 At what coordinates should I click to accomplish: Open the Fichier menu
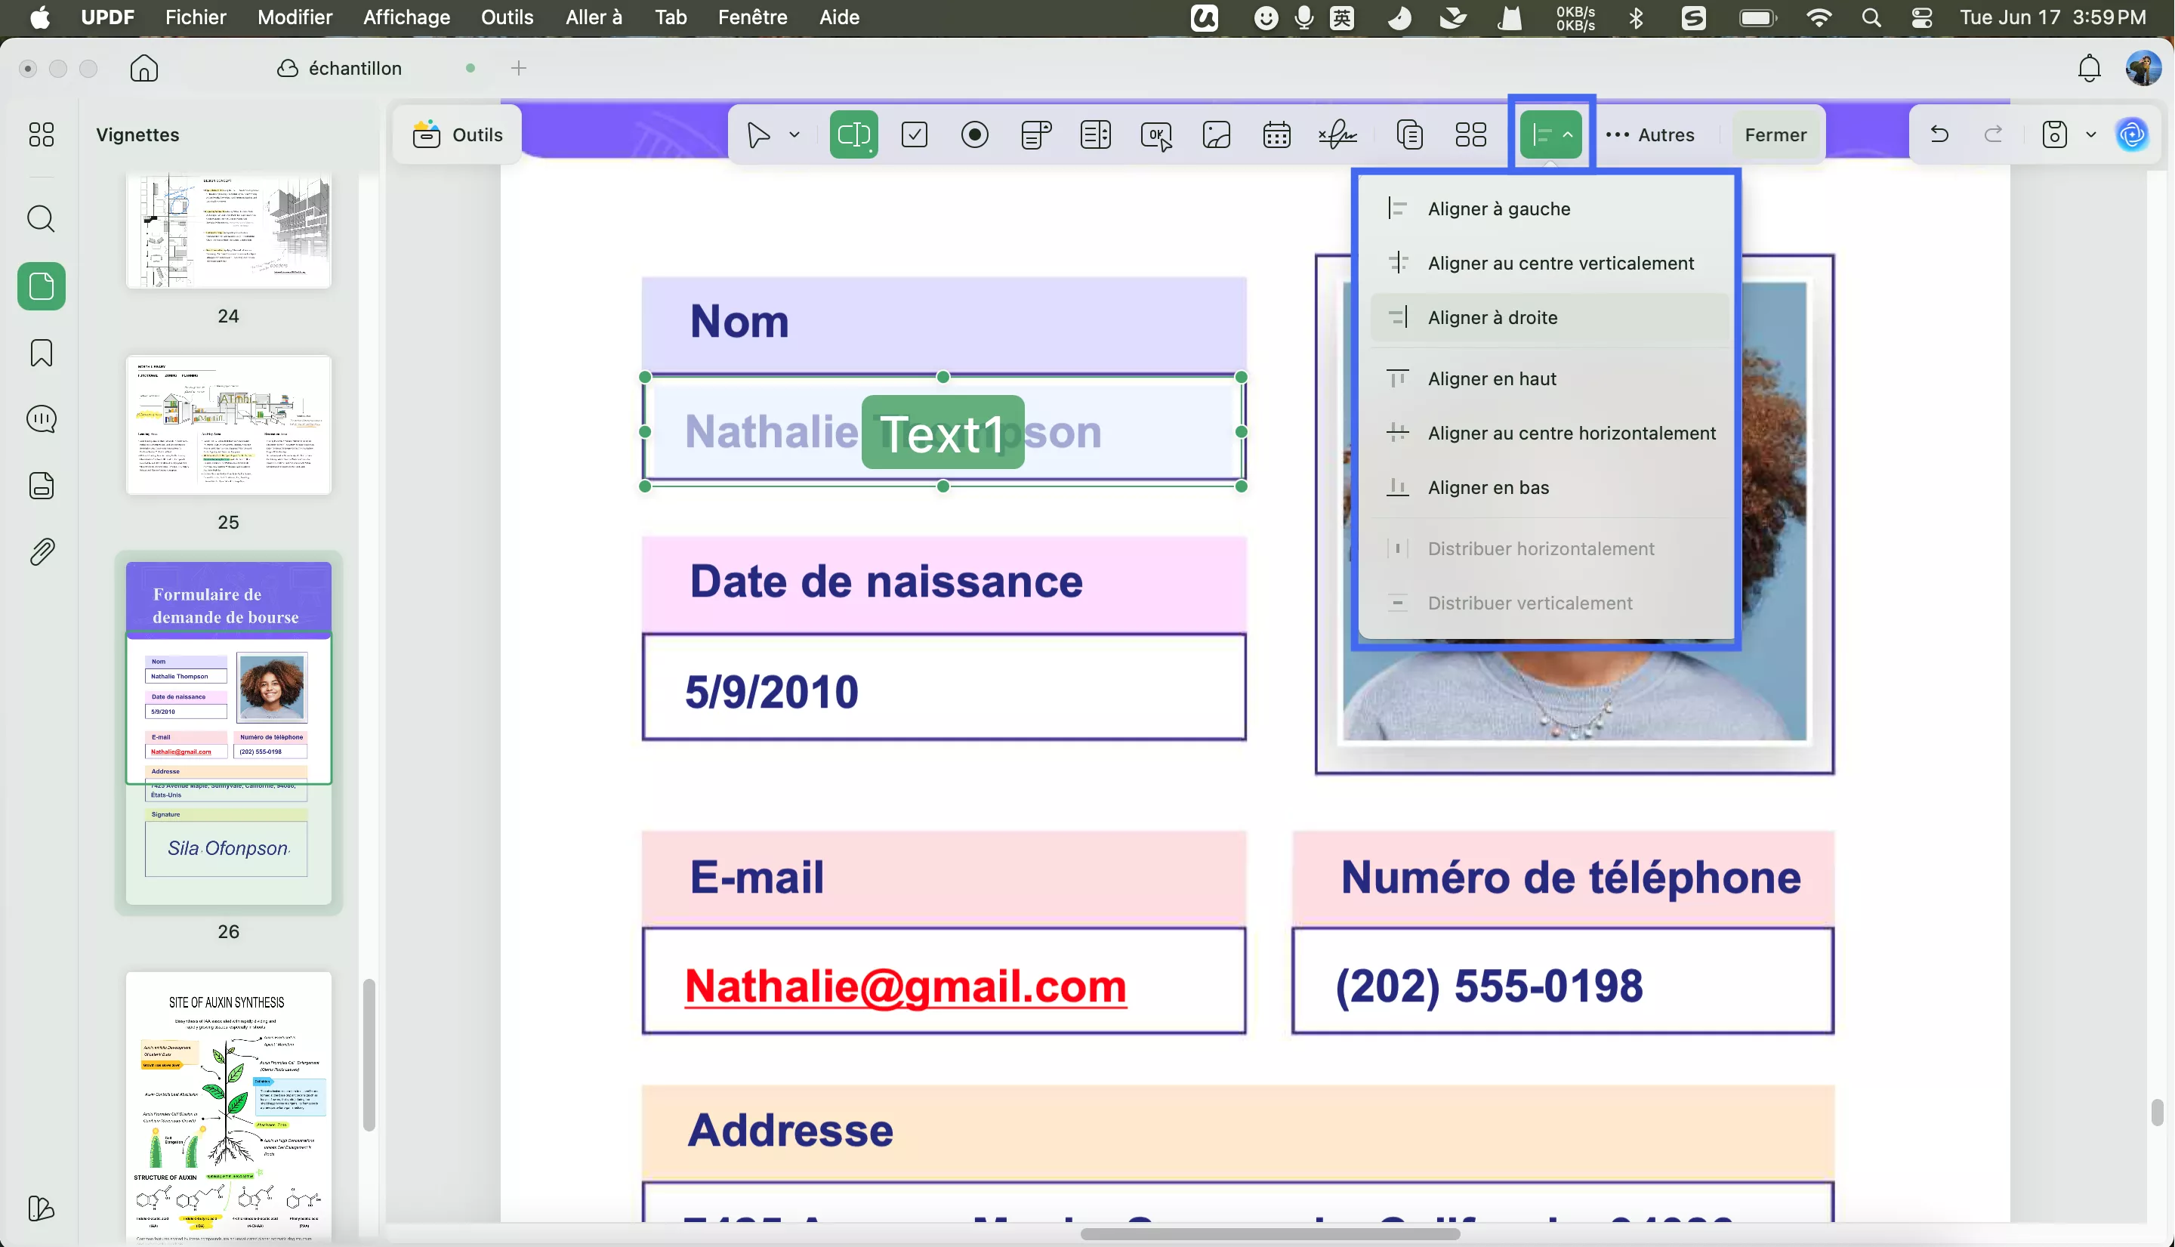[196, 17]
